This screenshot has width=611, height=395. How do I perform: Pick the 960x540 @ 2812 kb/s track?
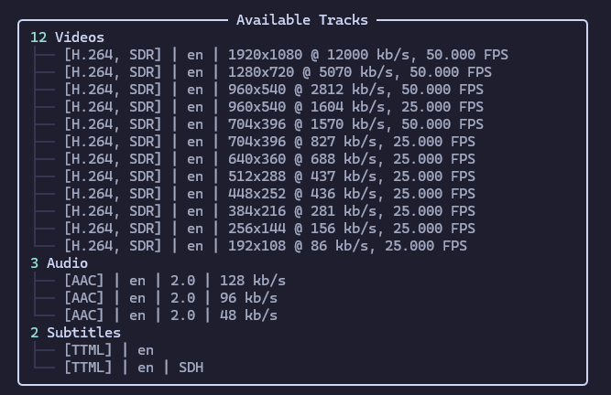coord(274,90)
